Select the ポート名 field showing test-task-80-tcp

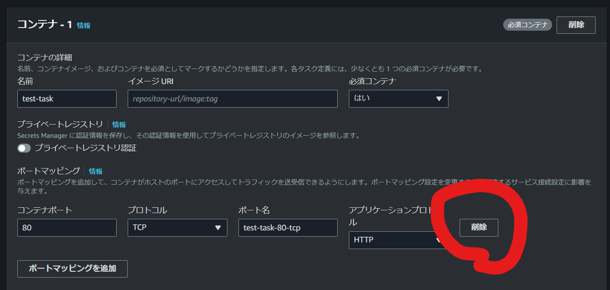[287, 227]
